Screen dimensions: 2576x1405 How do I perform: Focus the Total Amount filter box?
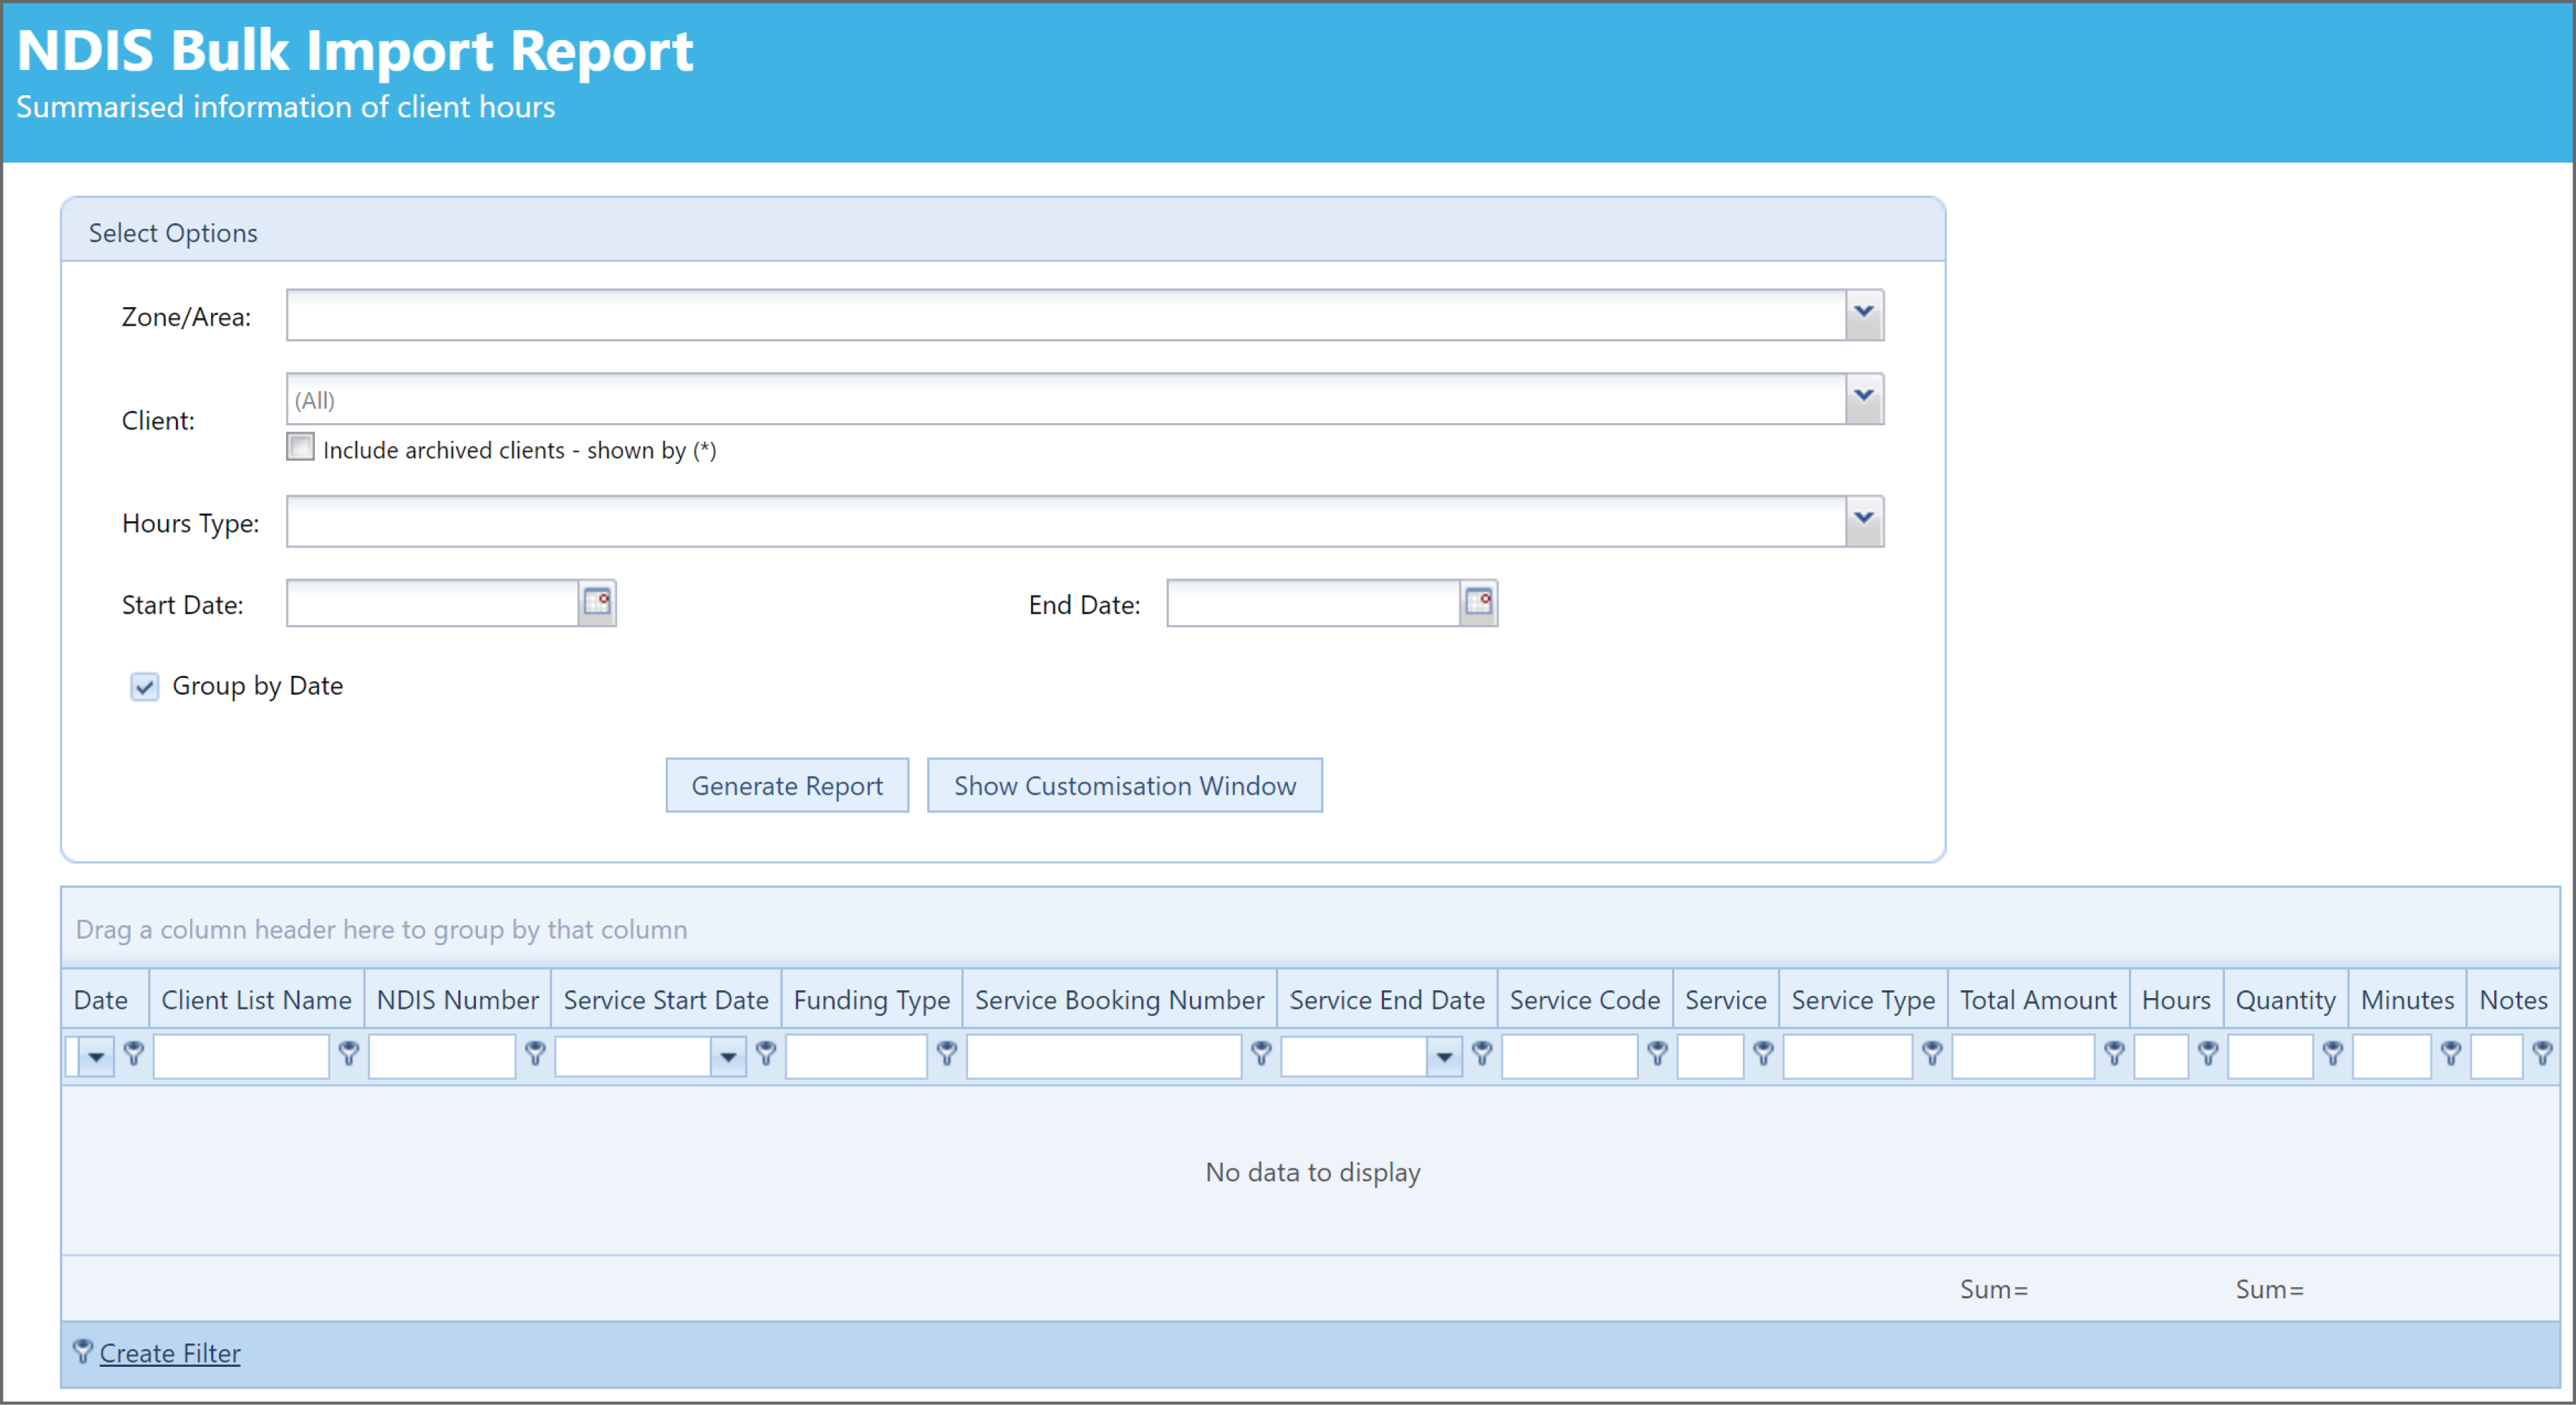(x=2023, y=1057)
